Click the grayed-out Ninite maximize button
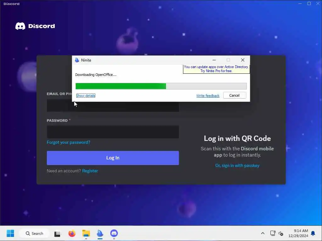The width and height of the screenshot is (322, 241). tap(228, 60)
